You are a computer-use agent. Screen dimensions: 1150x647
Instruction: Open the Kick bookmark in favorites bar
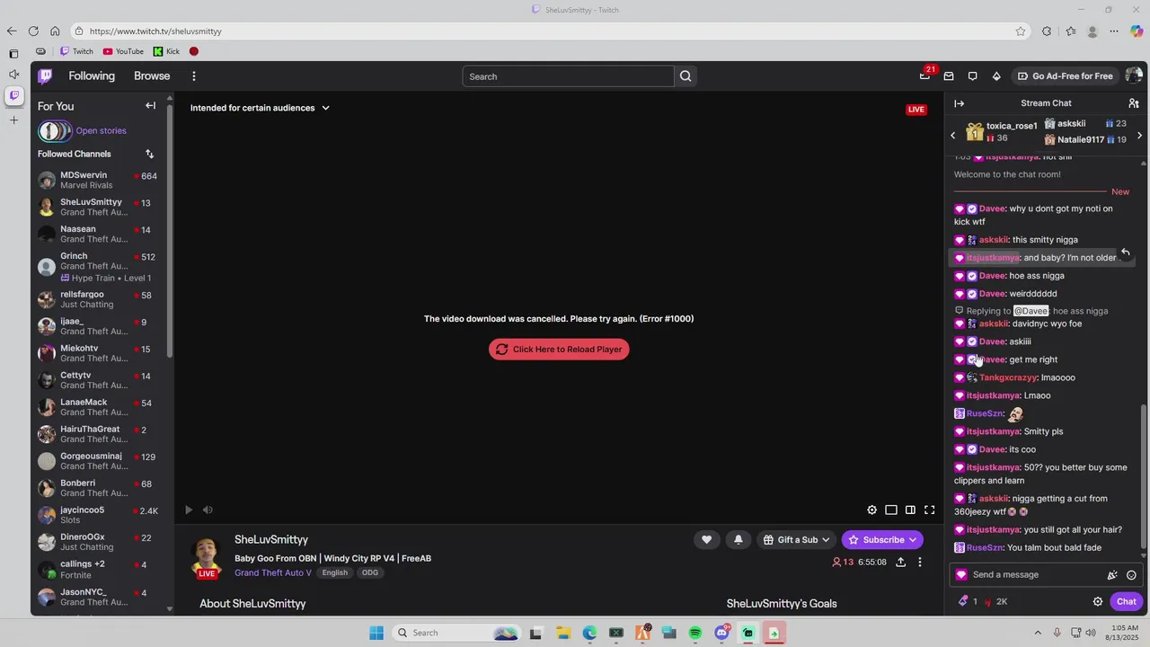[166, 51]
